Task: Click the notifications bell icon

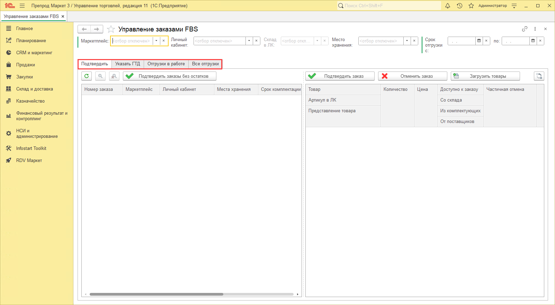Action: 448,6
